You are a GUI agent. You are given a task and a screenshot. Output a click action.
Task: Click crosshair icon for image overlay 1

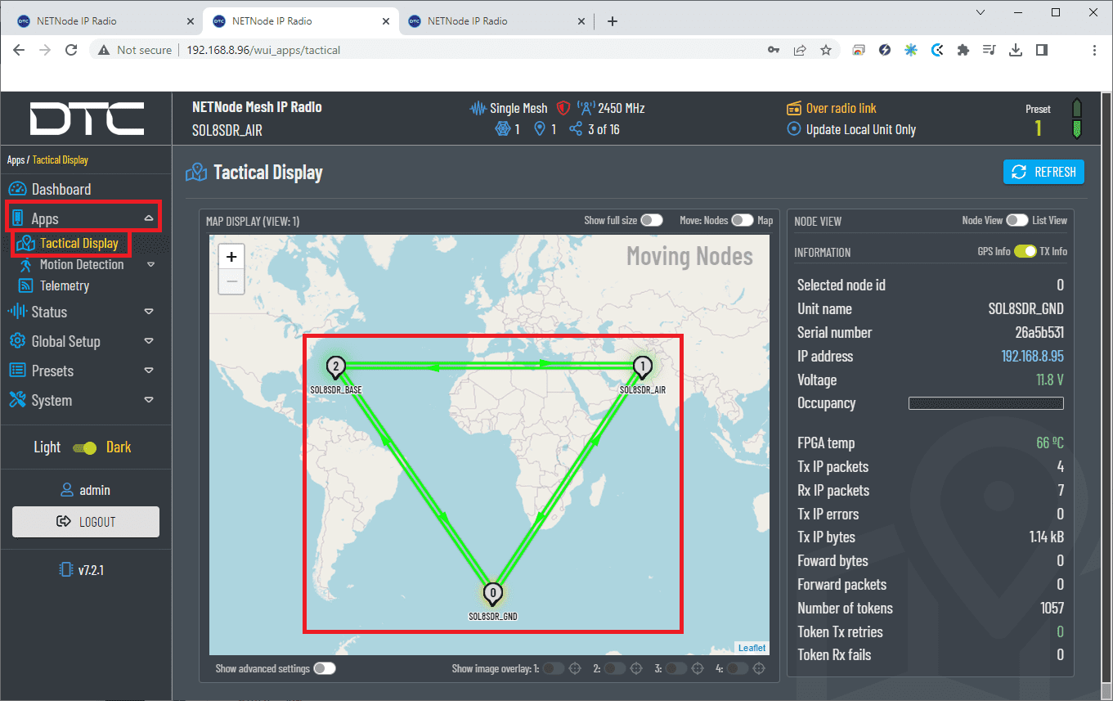pyautogui.click(x=575, y=668)
